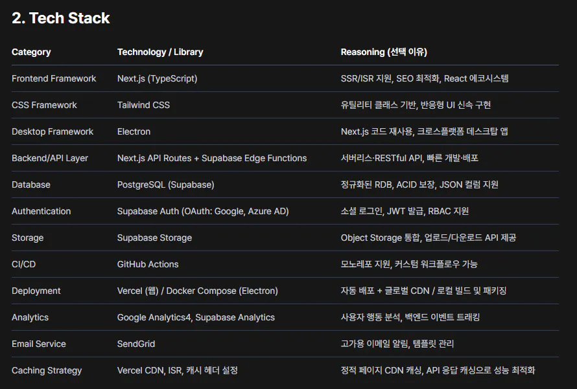The width and height of the screenshot is (577, 389).
Task: Click the 'Deployment' category cell
Action: (x=36, y=291)
